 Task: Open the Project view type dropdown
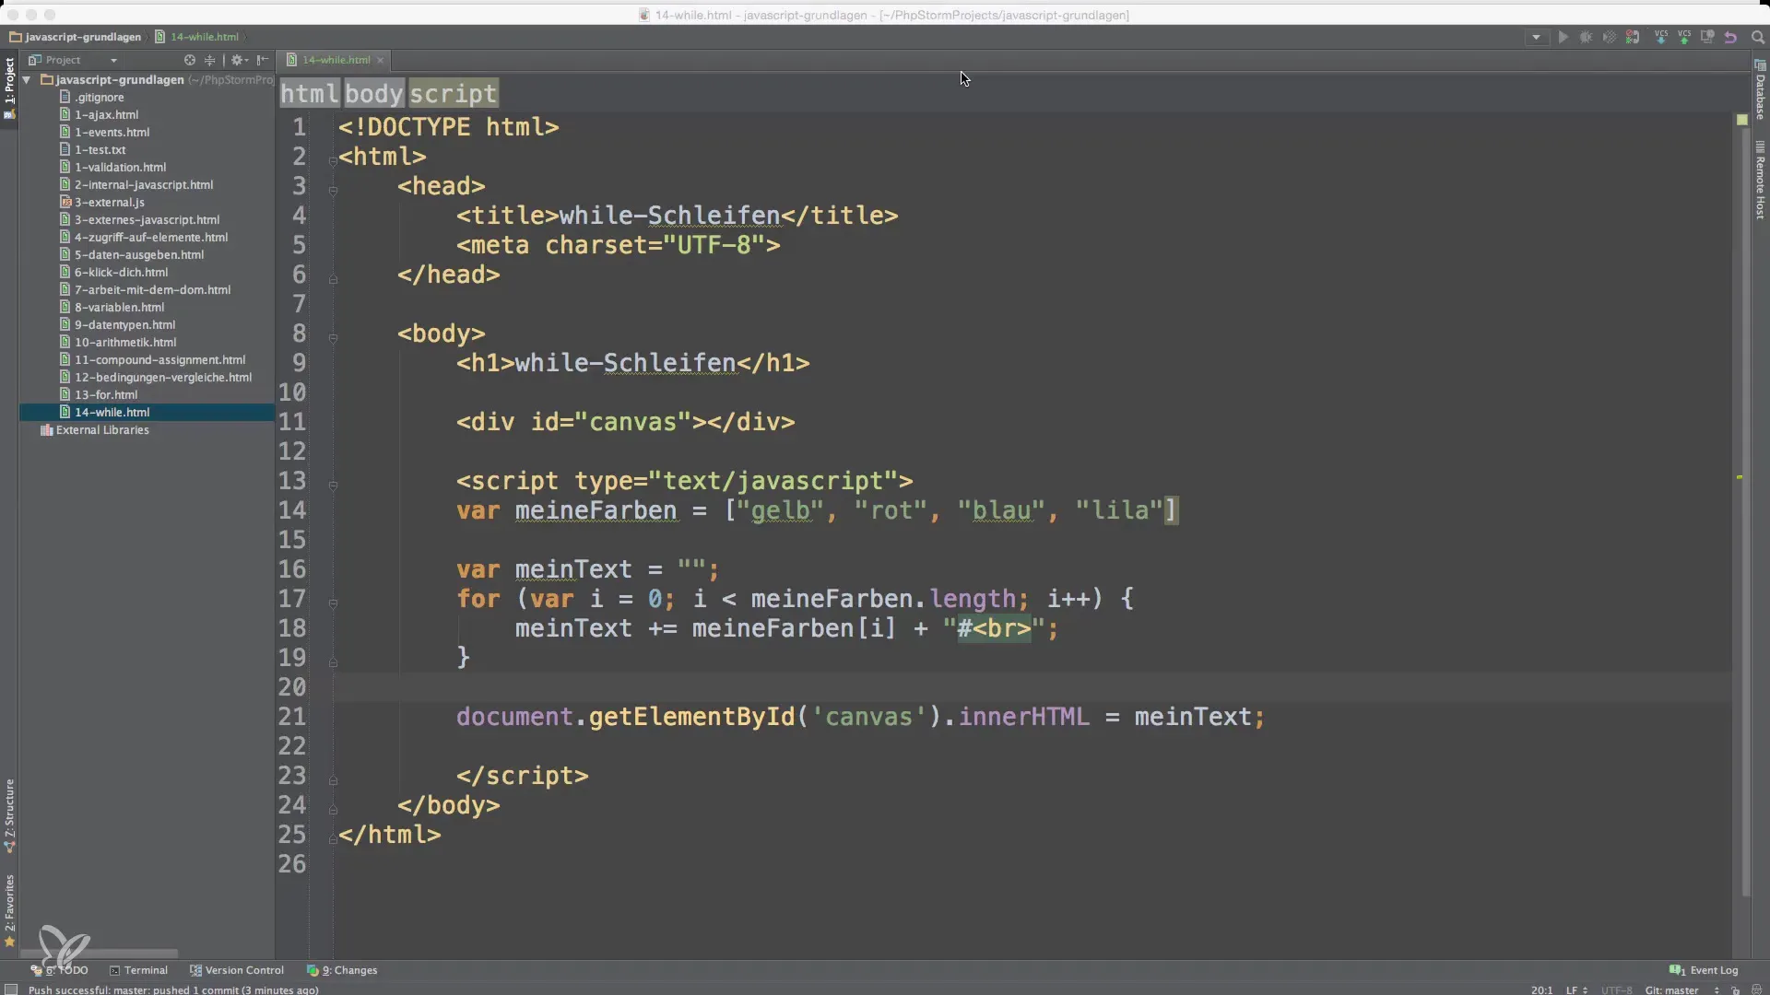[74, 60]
